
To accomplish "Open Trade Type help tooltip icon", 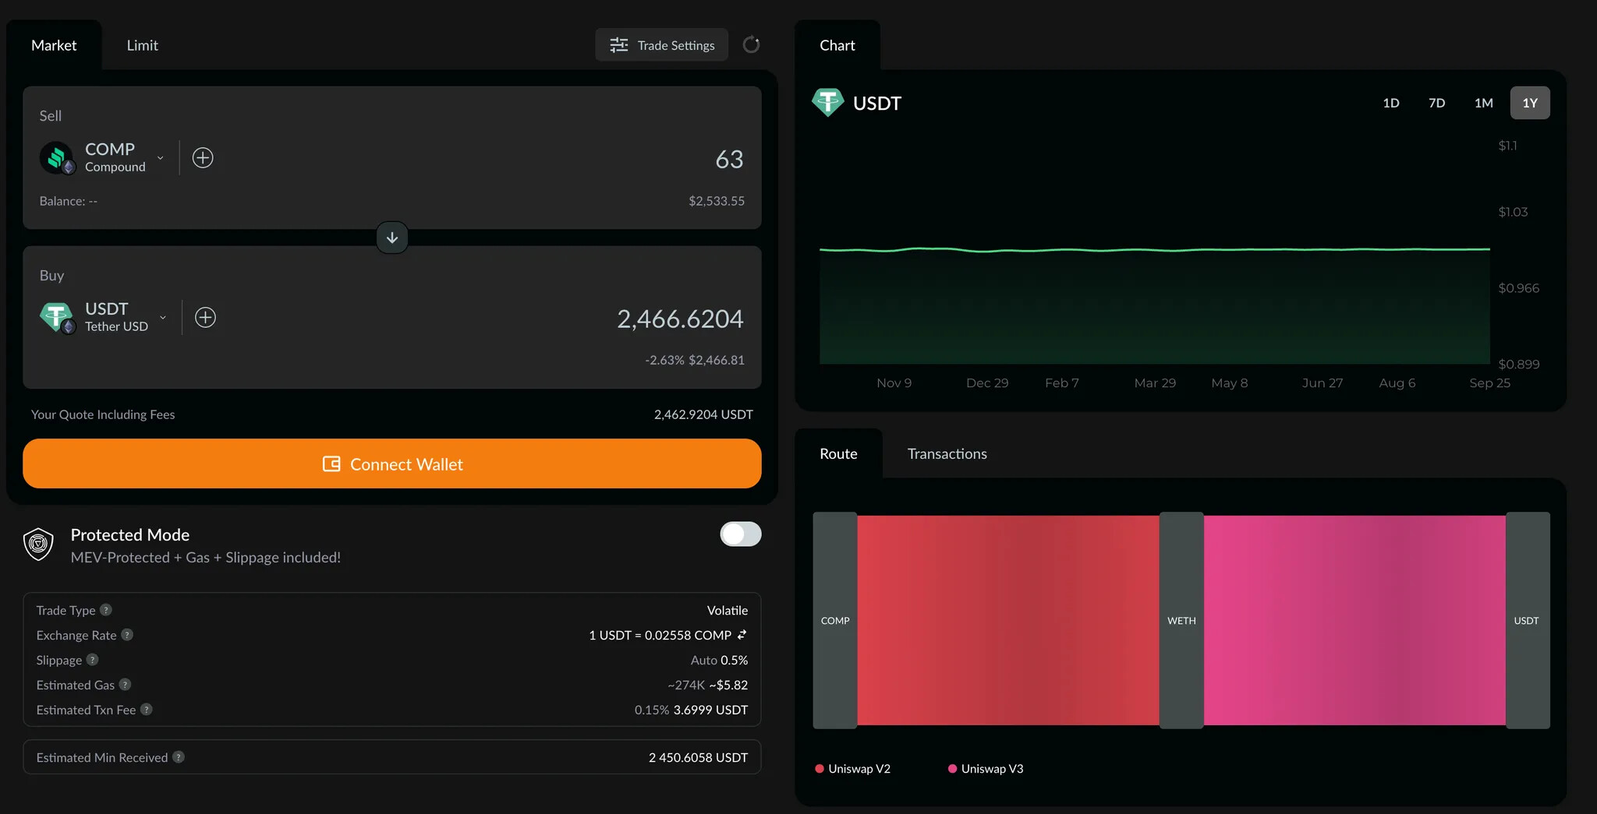I will 106,610.
